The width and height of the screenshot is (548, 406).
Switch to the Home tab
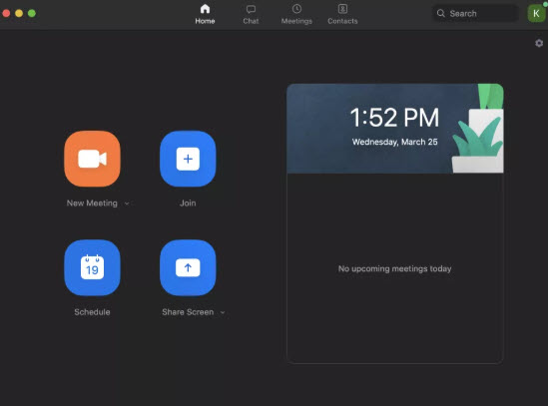(205, 14)
